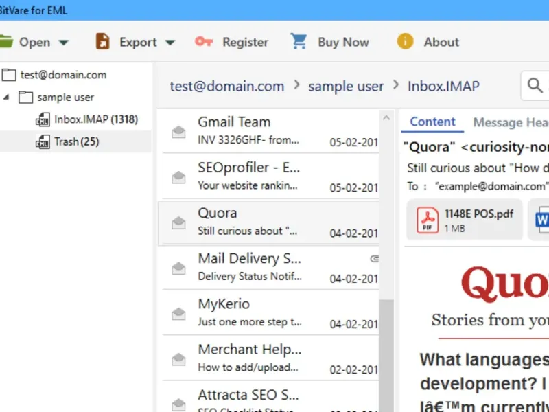Click the Open toolbar label
Image resolution: width=549 pixels, height=412 pixels.
pyautogui.click(x=35, y=43)
